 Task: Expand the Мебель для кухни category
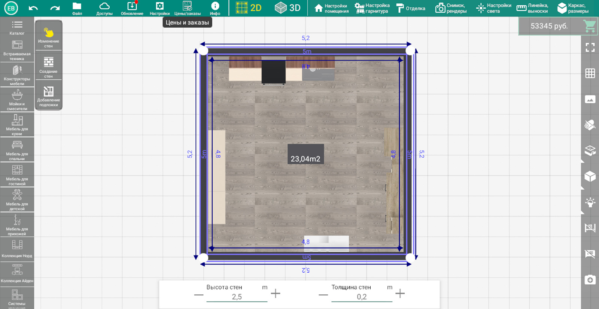point(17,124)
